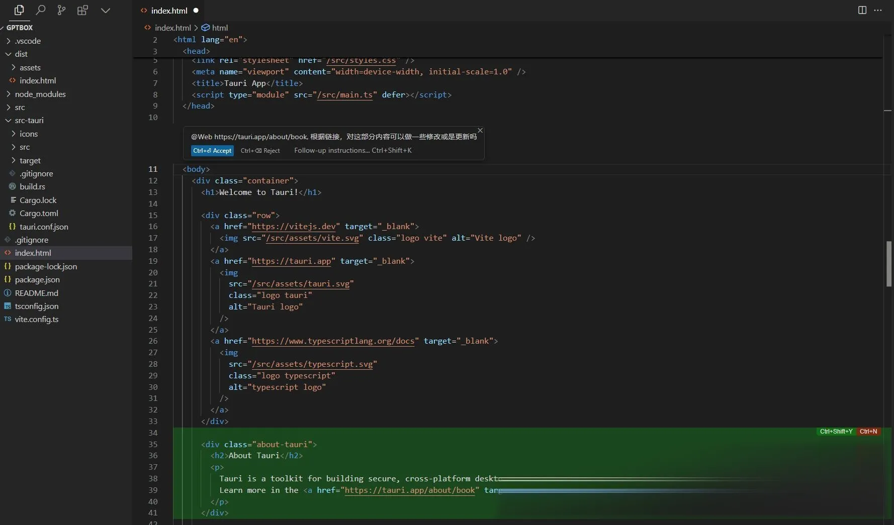Open the package.json file
Image resolution: width=894 pixels, height=525 pixels.
click(x=37, y=279)
